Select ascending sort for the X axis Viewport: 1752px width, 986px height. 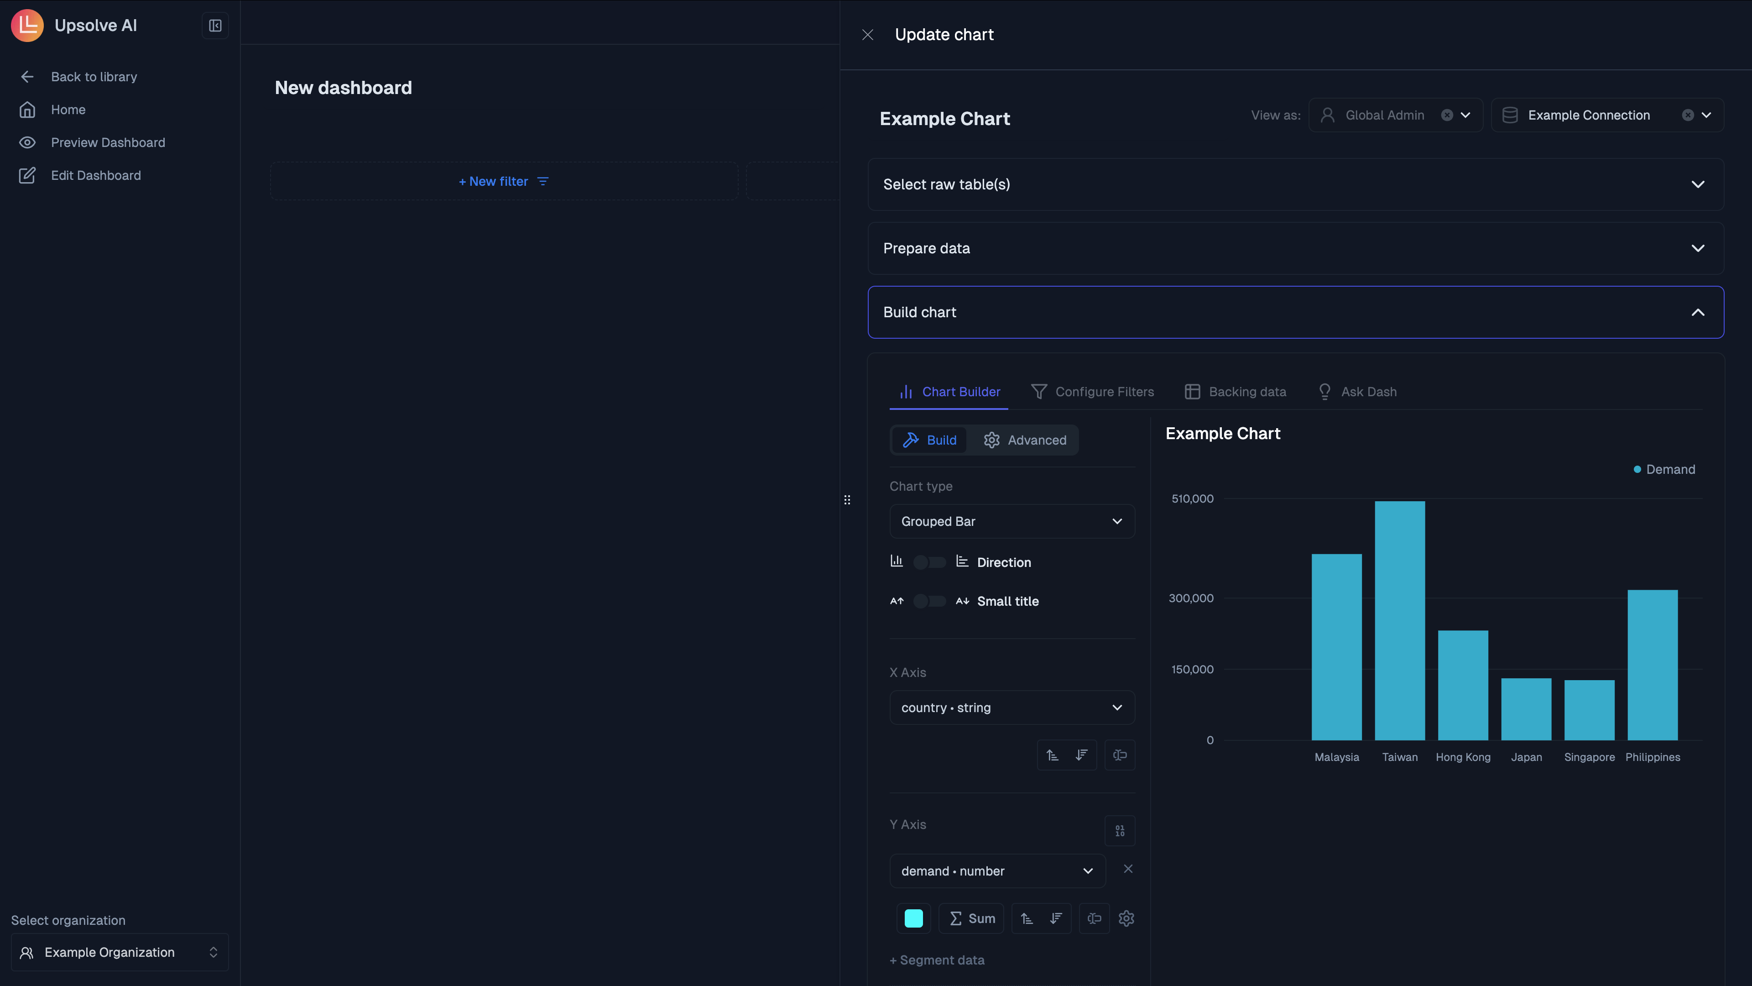point(1052,755)
